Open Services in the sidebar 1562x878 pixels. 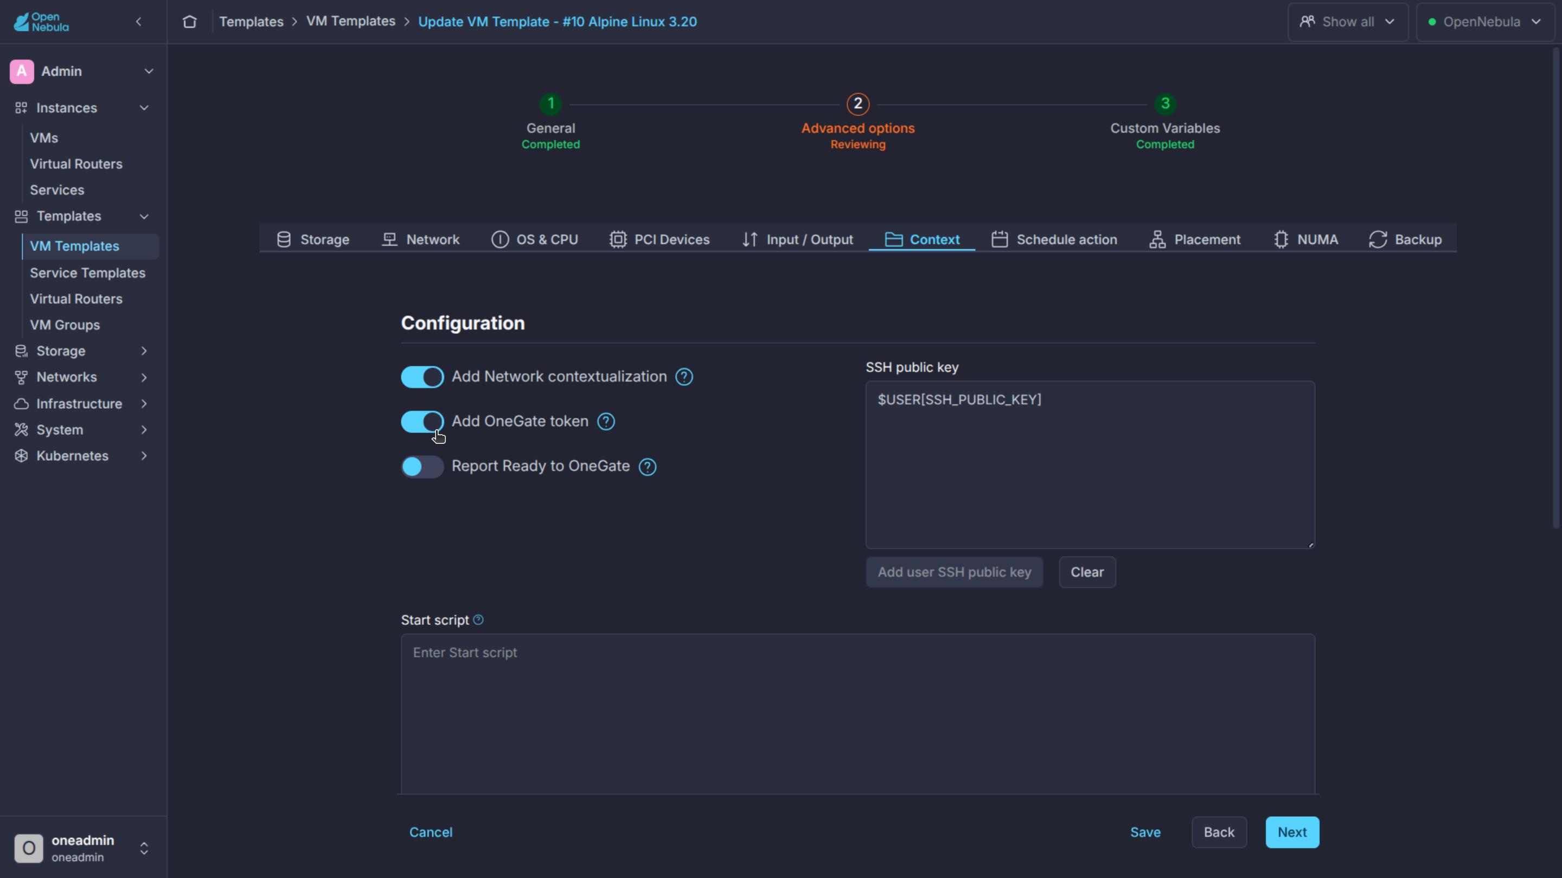[x=57, y=190]
